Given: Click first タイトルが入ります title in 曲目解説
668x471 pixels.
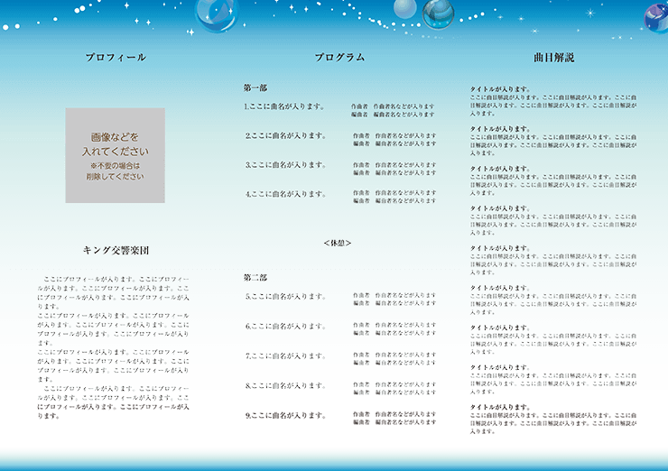Looking at the screenshot, I should 500,89.
